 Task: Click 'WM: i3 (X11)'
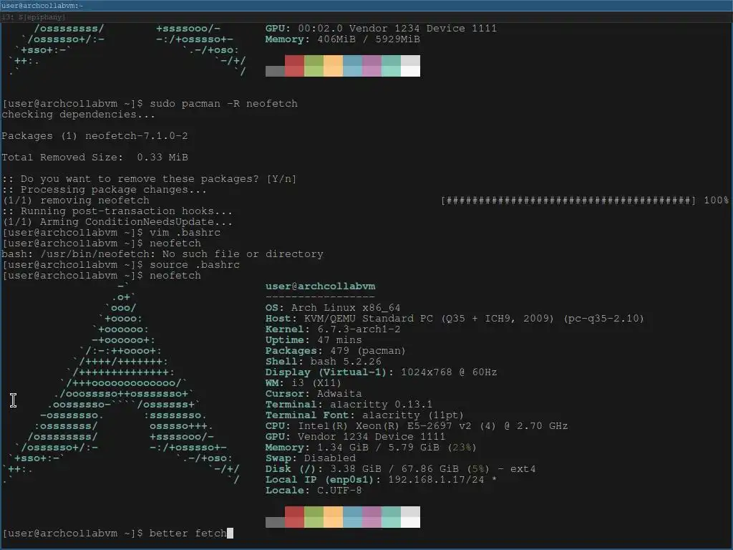[304, 383]
